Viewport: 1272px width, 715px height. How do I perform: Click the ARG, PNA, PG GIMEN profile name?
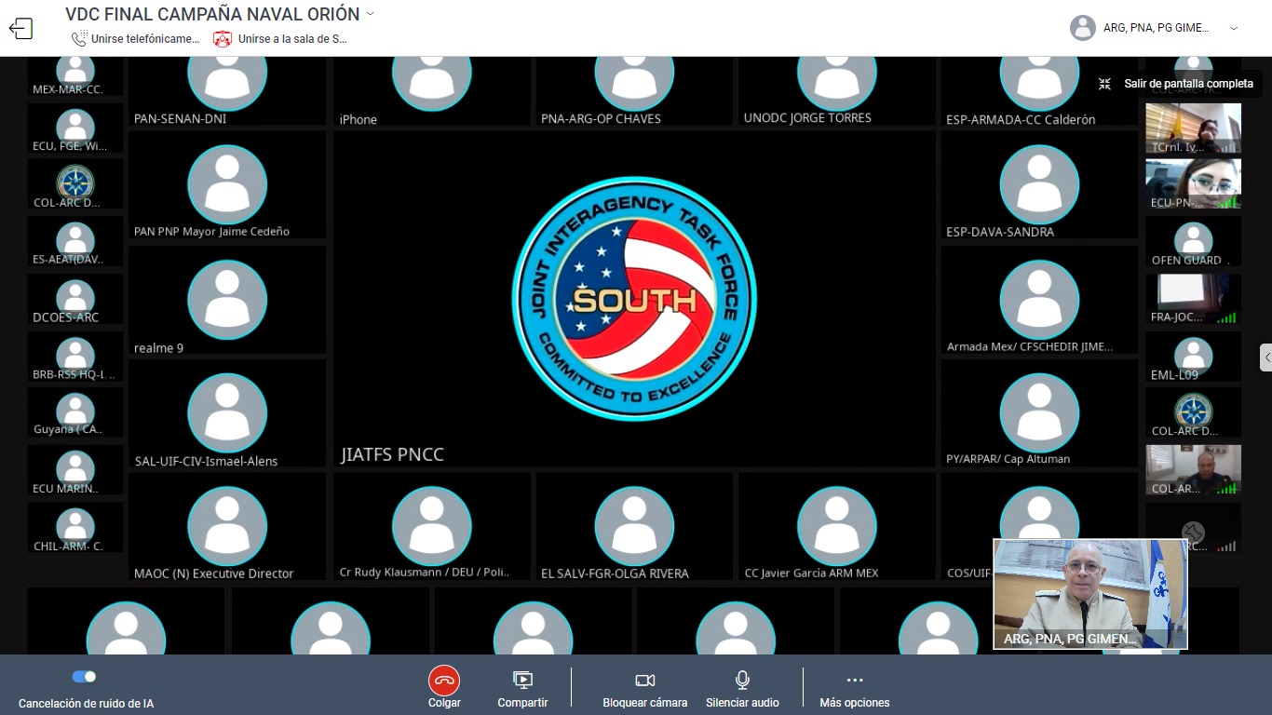1156,28
